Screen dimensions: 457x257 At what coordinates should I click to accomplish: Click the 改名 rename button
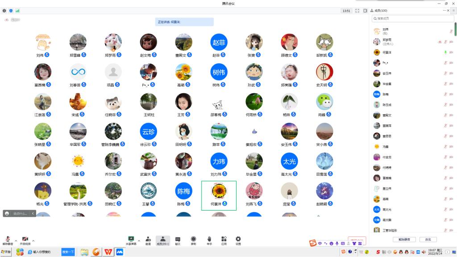click(x=428, y=239)
